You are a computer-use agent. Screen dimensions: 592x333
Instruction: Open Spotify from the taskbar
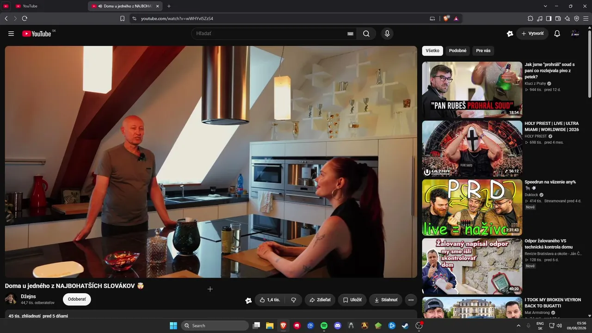click(324, 326)
